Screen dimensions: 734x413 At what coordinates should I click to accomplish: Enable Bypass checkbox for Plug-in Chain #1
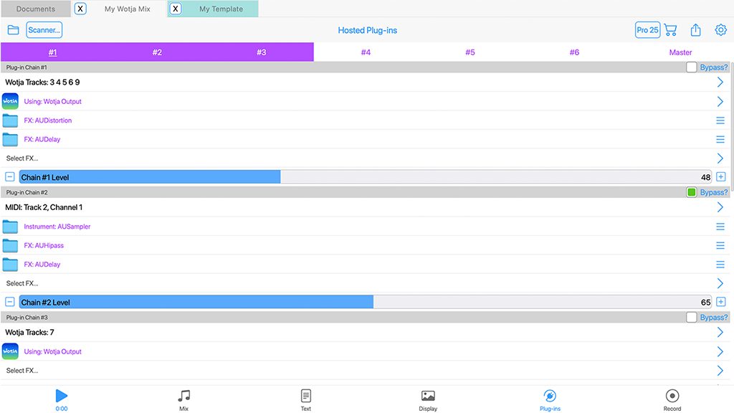pyautogui.click(x=691, y=67)
